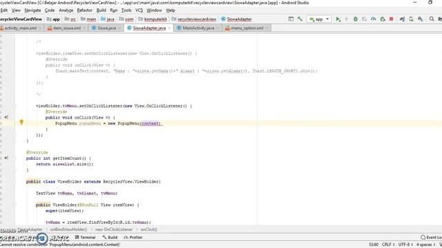Open the Build tool window
The image size is (442, 248).
tap(110, 237)
